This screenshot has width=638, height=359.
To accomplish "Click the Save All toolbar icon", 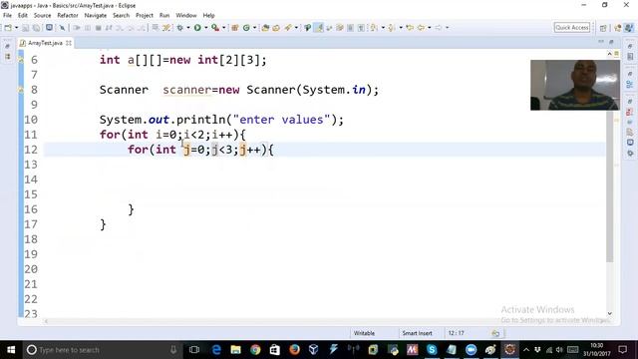I will [x=36, y=28].
